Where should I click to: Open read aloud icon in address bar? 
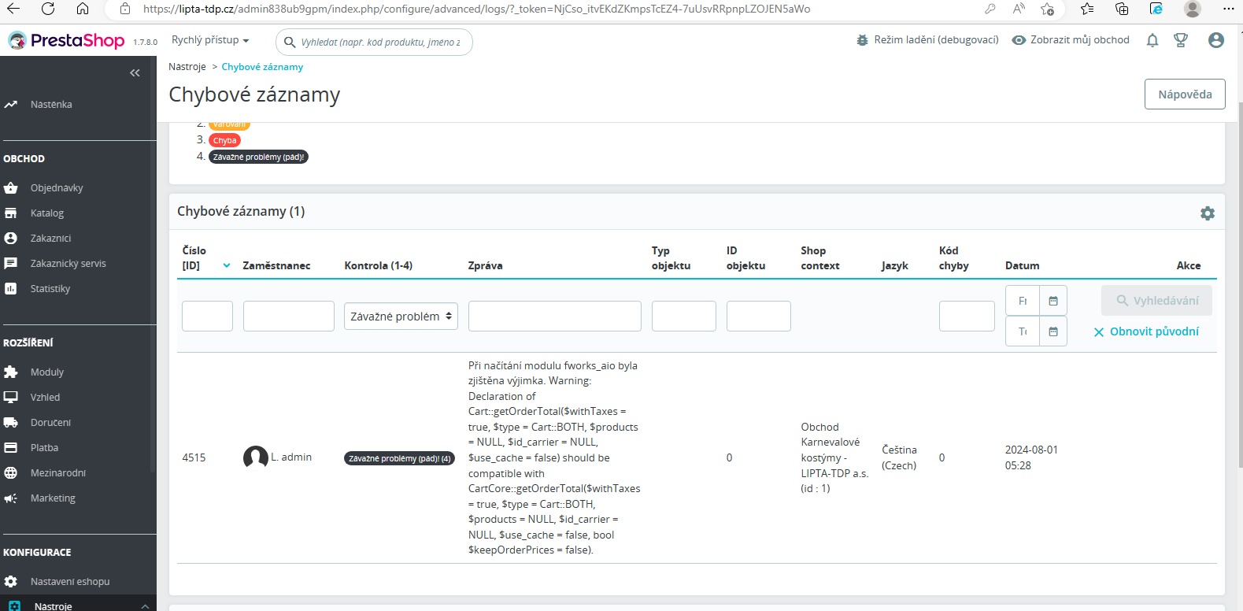[x=1019, y=9]
